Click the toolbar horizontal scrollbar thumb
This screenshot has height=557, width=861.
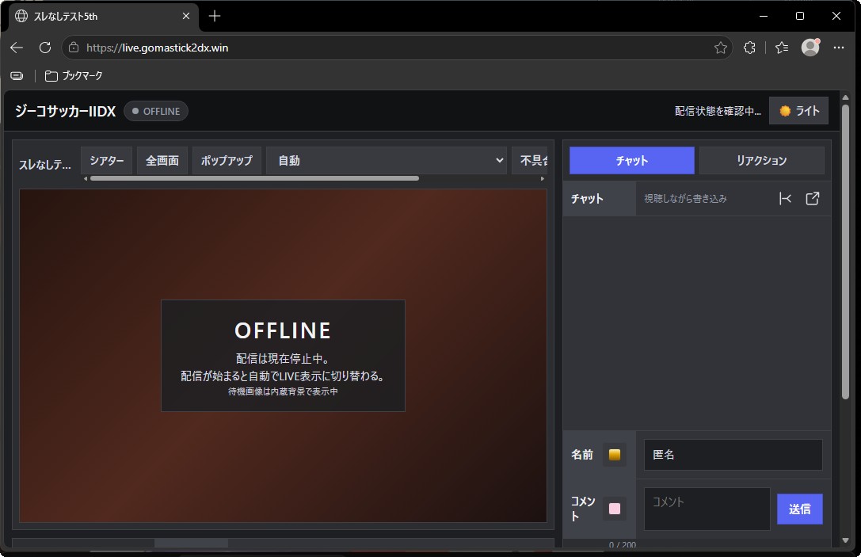click(254, 178)
